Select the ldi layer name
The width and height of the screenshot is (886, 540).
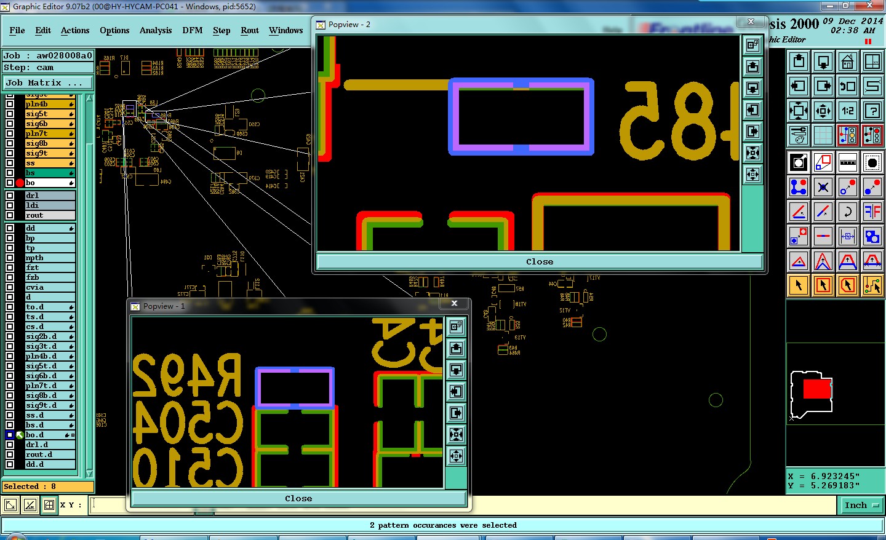[50, 205]
